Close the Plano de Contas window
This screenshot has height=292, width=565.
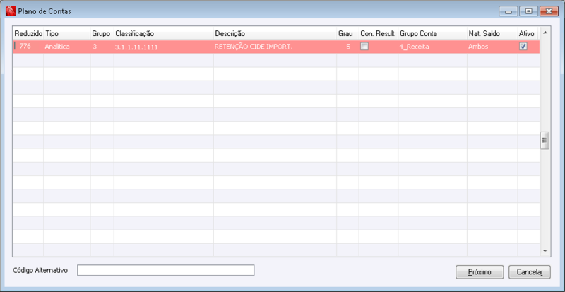[x=549, y=11]
